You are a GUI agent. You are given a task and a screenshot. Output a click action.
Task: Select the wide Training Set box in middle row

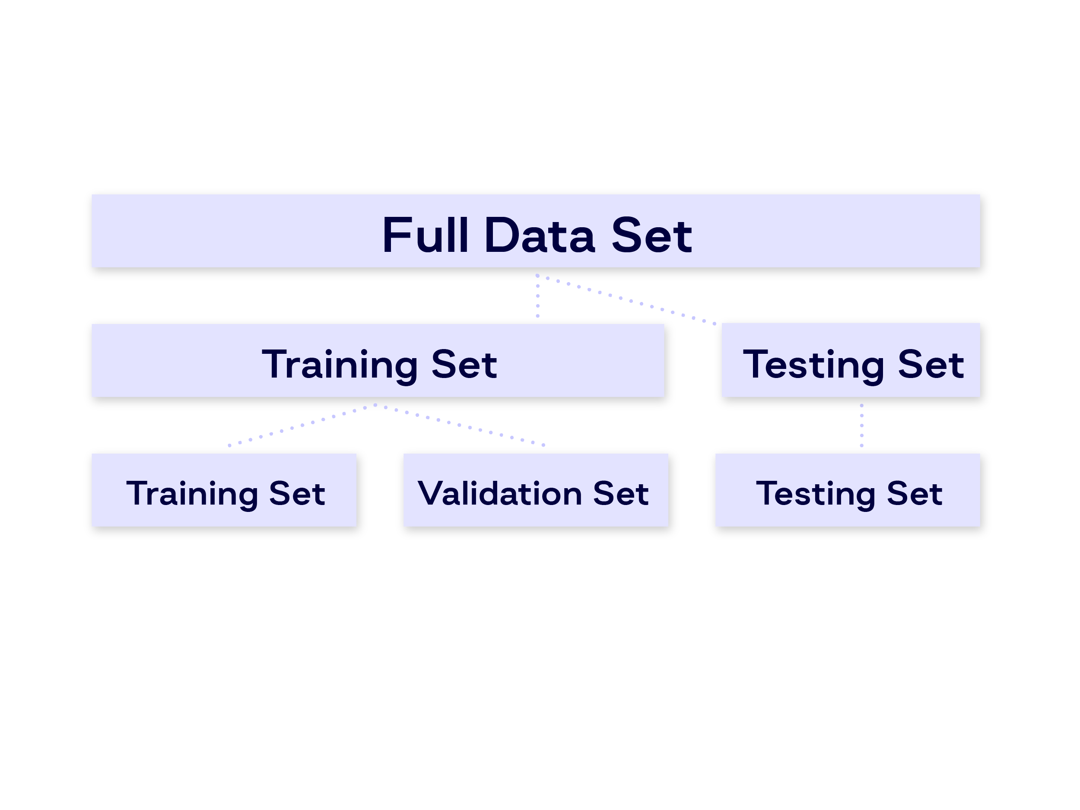pyautogui.click(x=378, y=360)
